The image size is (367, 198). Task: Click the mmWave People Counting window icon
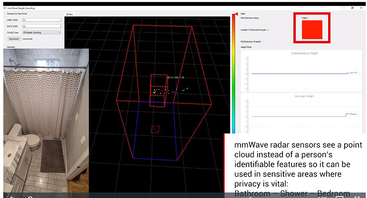(x=5, y=8)
